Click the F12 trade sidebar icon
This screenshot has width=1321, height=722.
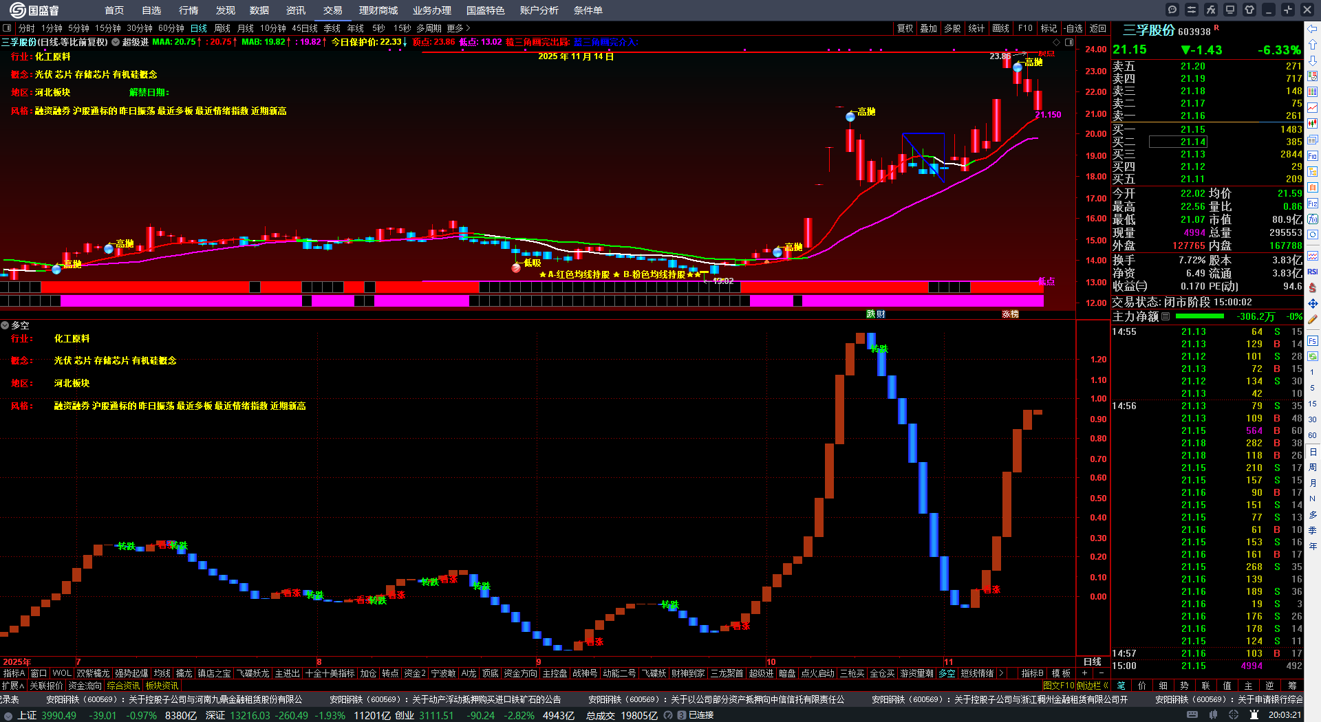click(x=1313, y=204)
